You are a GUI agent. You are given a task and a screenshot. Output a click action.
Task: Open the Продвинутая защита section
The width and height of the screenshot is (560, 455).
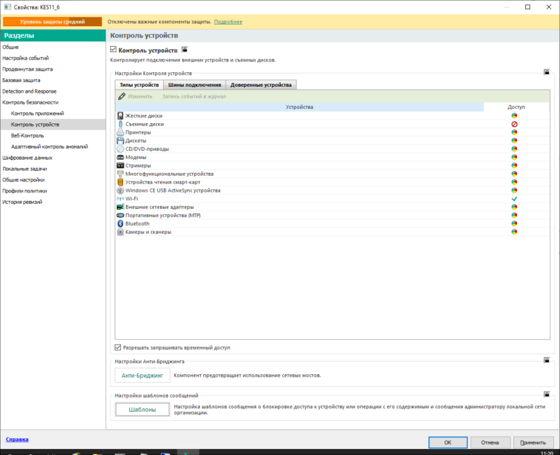[x=27, y=69]
